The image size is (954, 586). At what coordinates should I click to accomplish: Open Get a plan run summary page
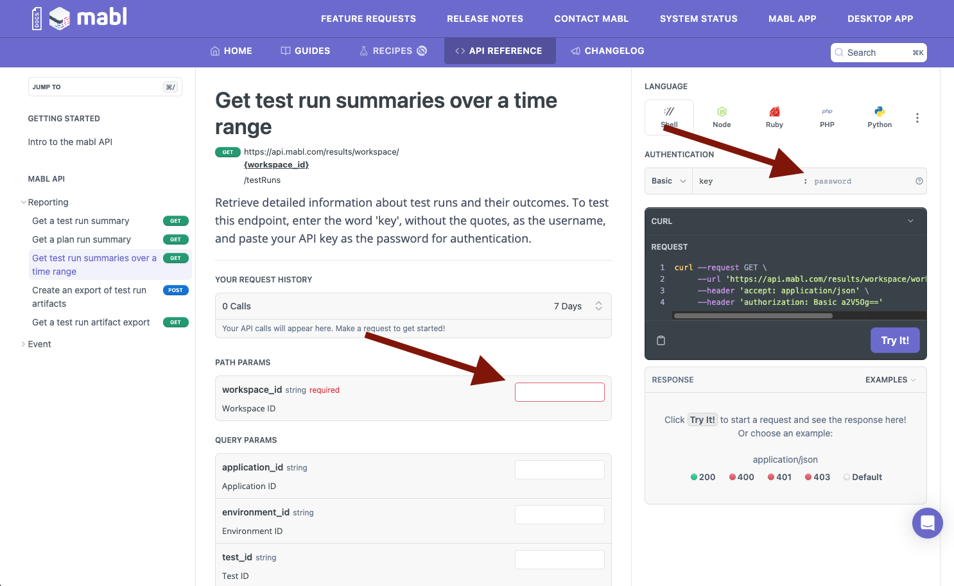coord(82,239)
